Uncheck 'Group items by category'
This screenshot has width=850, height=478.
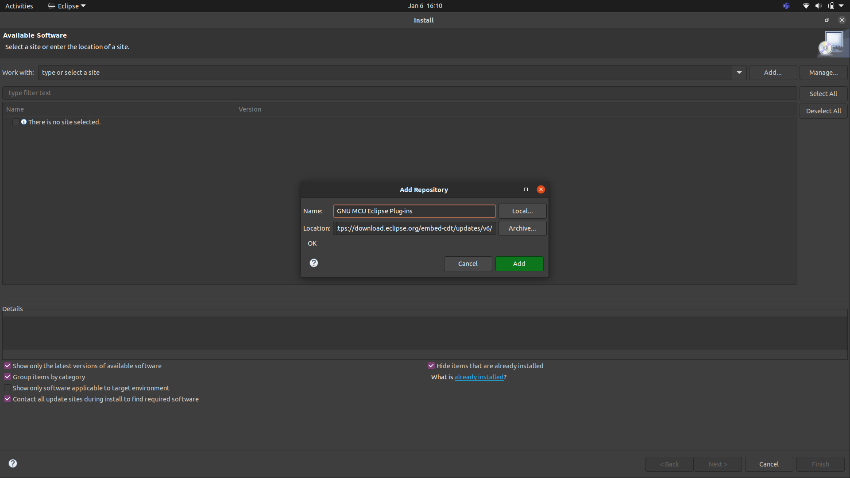tap(8, 377)
